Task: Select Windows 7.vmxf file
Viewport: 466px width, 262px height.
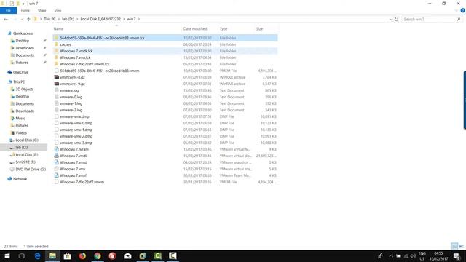Action: 73,175
